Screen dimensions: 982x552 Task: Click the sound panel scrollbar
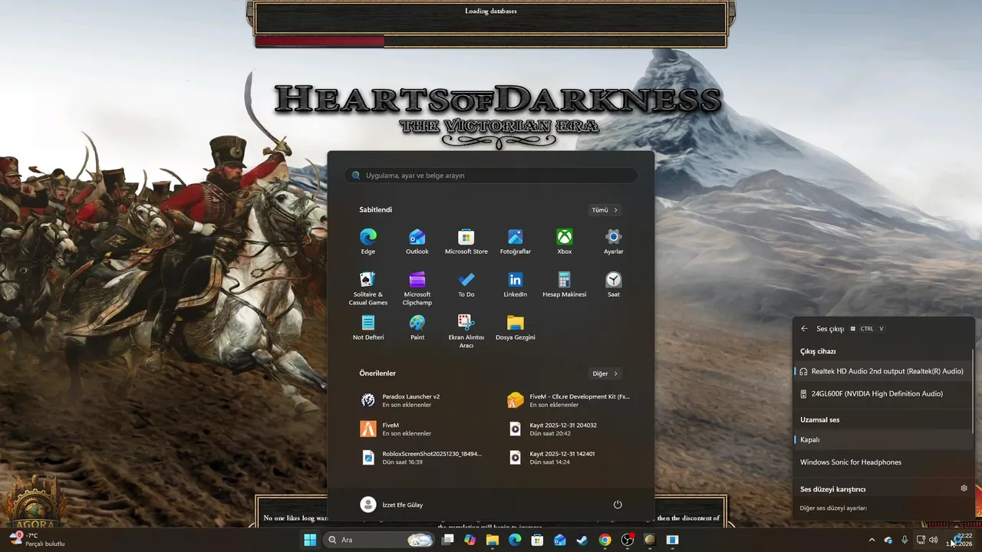973,391
